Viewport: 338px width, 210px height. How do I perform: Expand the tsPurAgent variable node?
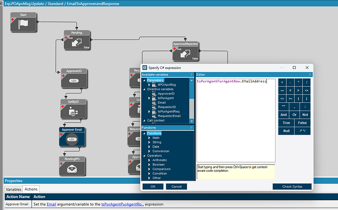(x=149, y=98)
